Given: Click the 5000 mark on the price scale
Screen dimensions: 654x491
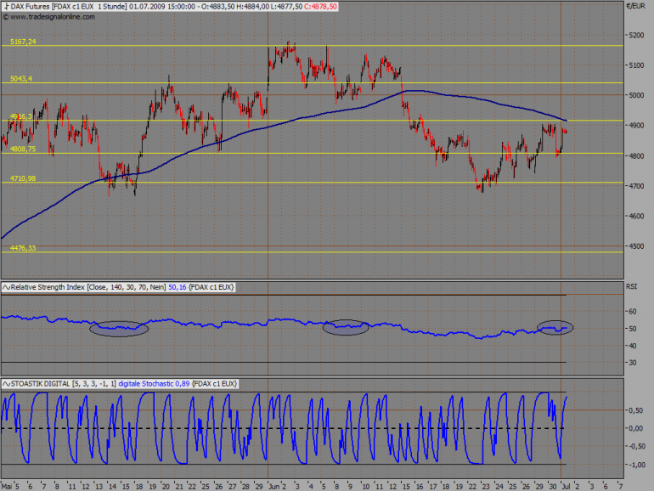Looking at the screenshot, I should (636, 95).
